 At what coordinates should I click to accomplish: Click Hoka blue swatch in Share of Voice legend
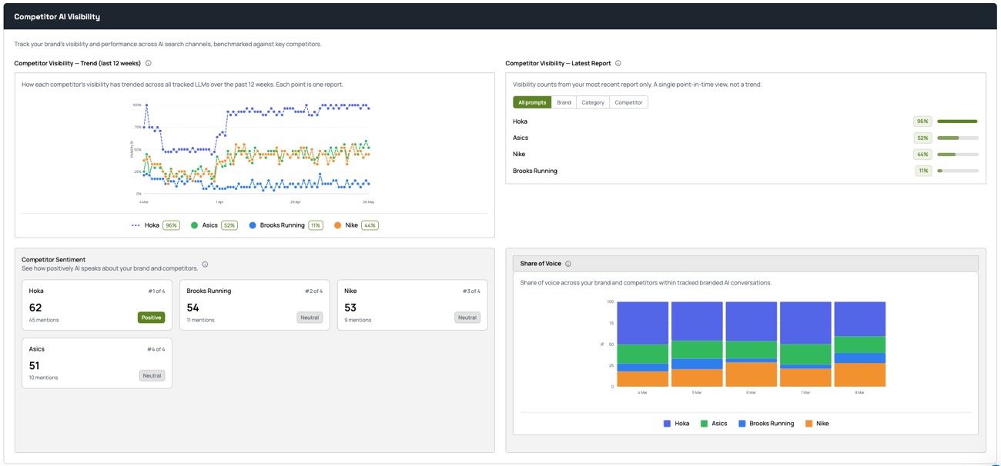tap(667, 424)
